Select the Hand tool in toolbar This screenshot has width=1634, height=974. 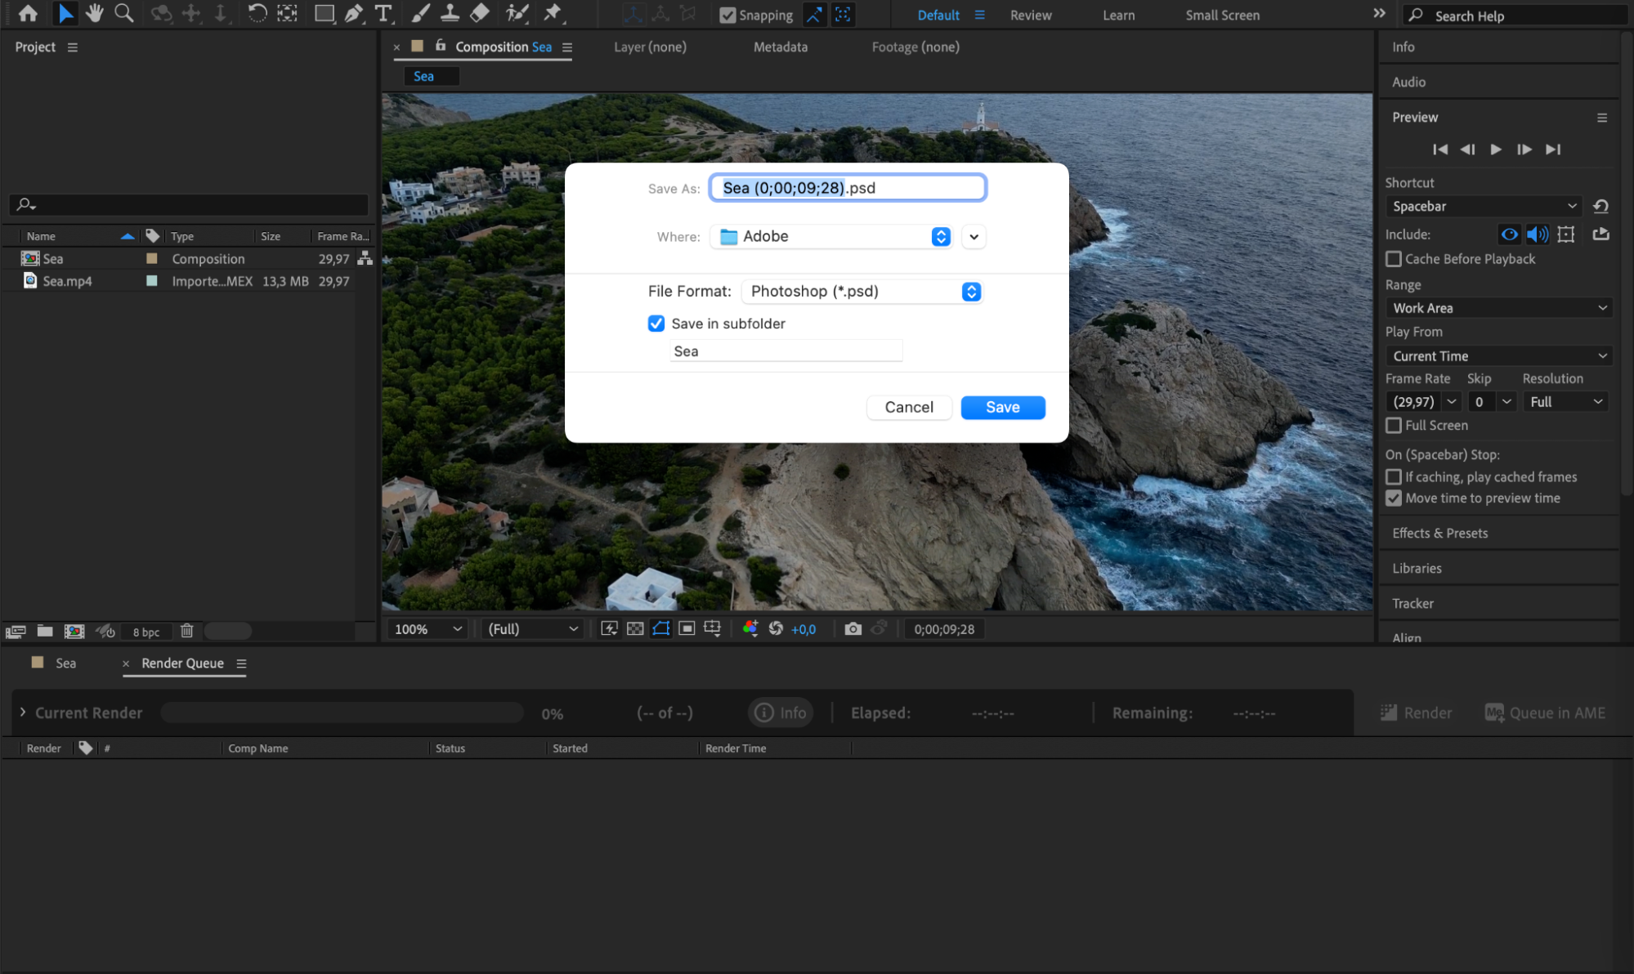[x=95, y=13]
